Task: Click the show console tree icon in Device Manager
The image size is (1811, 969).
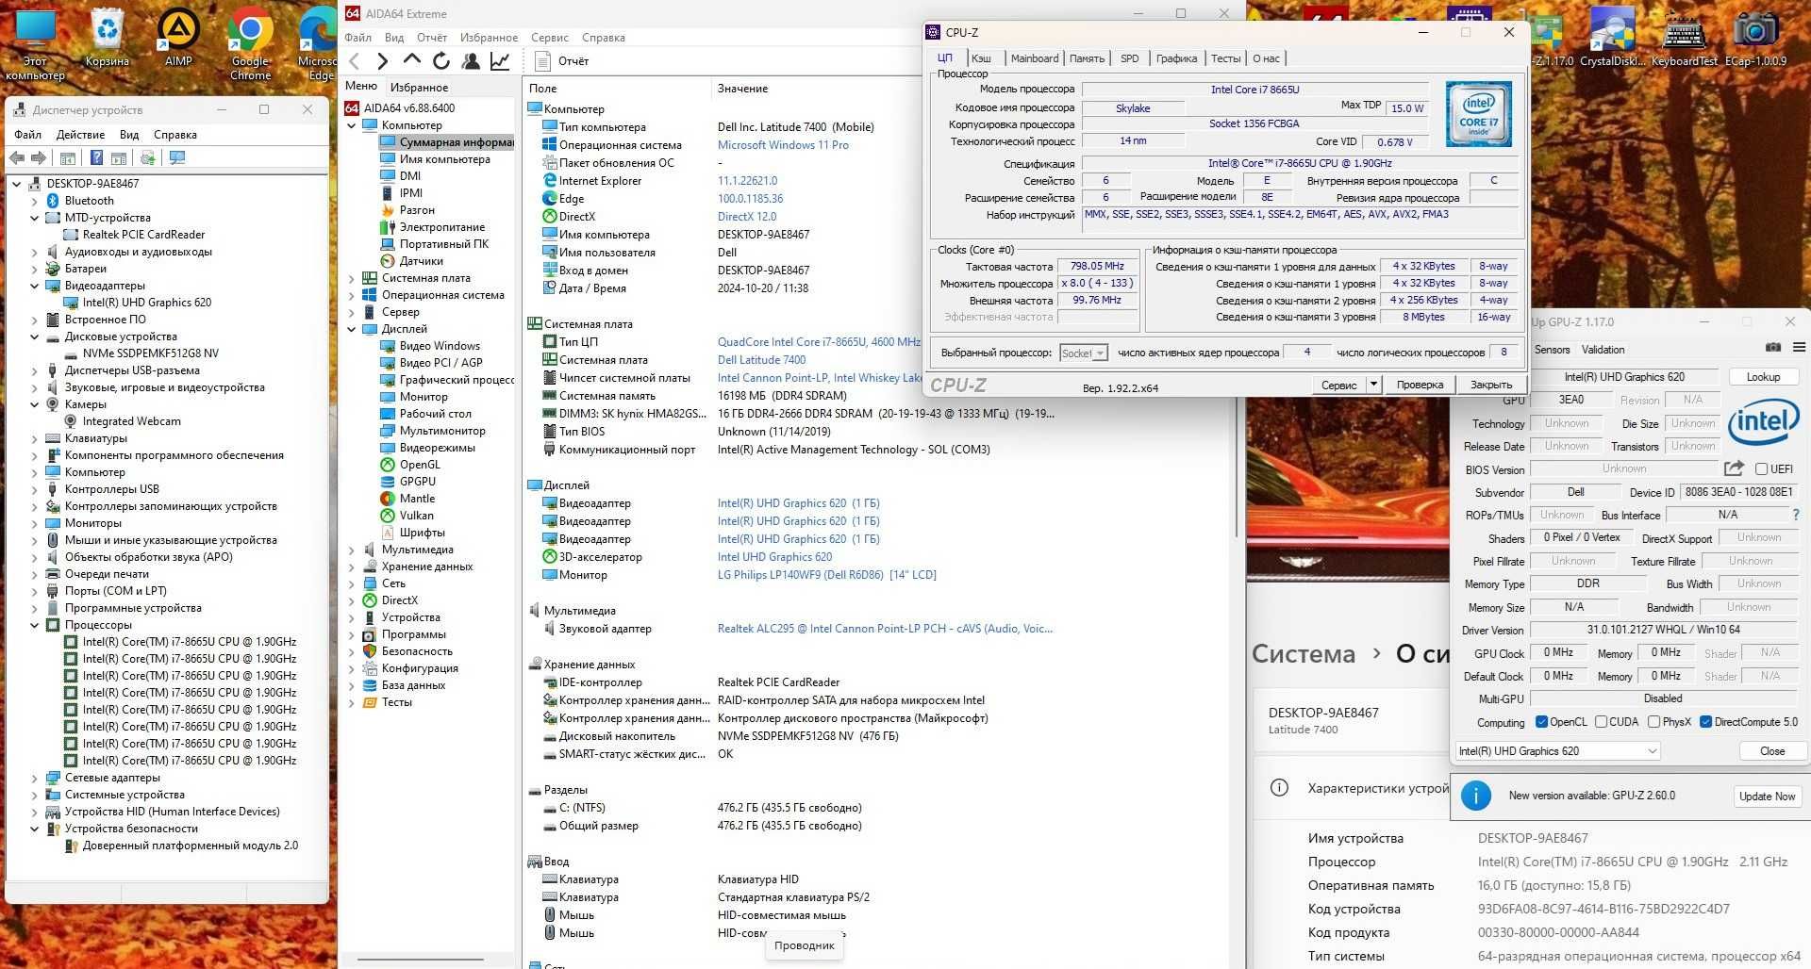Action: pyautogui.click(x=67, y=157)
